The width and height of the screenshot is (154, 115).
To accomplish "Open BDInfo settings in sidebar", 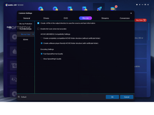I will (x=26, y=40).
